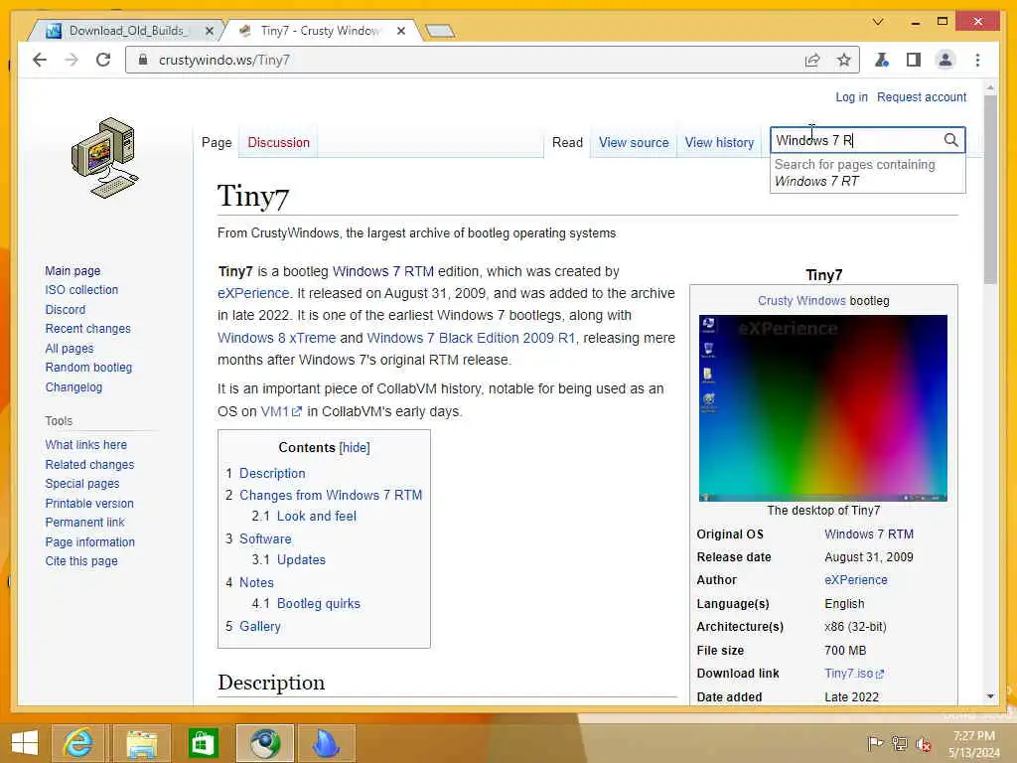Open the View source tab
The width and height of the screenshot is (1017, 763).
point(634,143)
